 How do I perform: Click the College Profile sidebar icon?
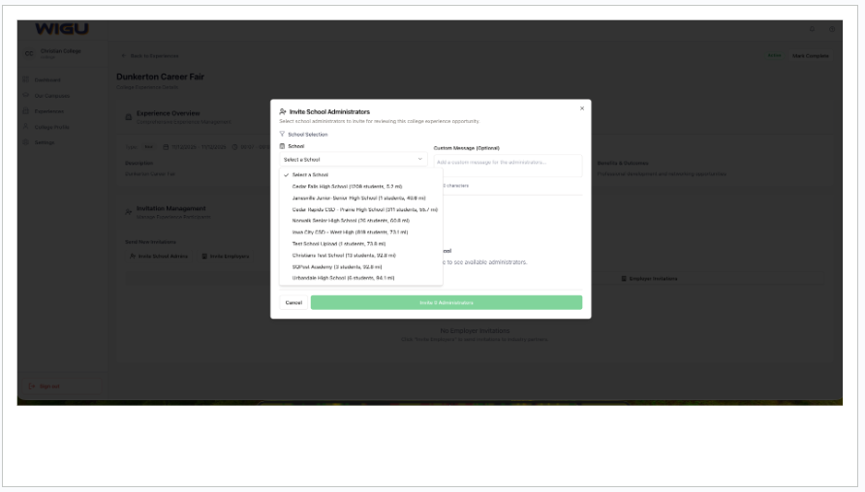click(x=26, y=127)
